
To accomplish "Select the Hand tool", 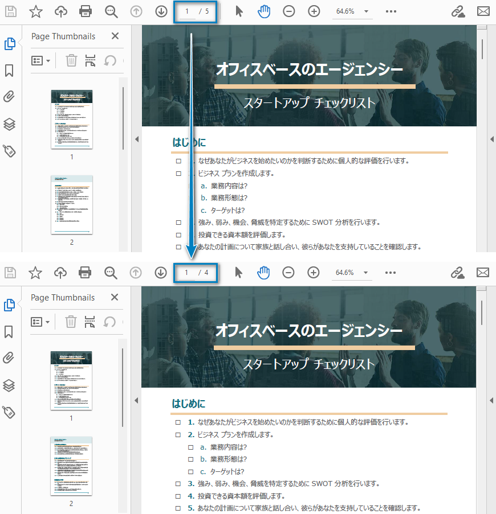I will (263, 11).
